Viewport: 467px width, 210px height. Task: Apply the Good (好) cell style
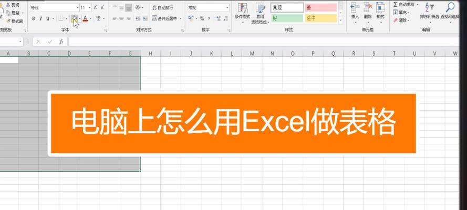[287, 18]
